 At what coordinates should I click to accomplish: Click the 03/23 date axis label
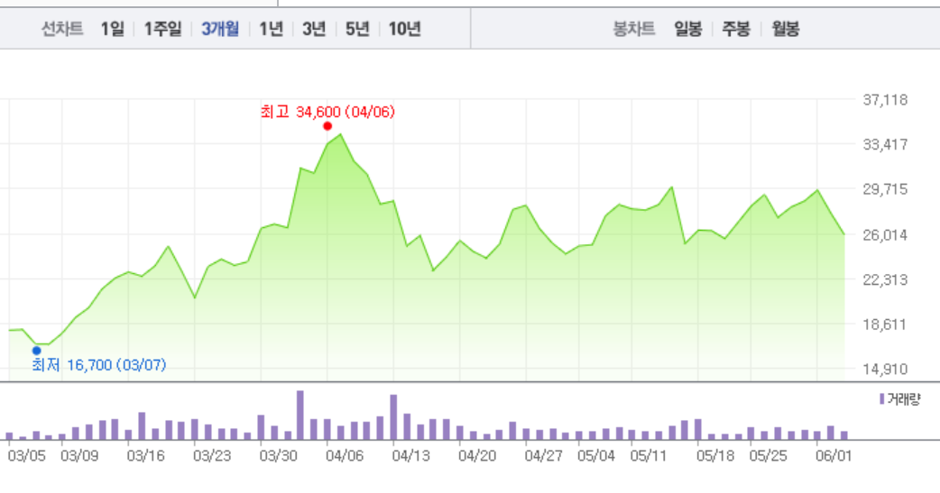[x=212, y=456]
